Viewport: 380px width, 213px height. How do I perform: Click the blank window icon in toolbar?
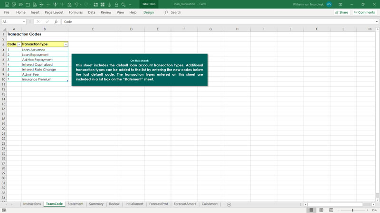(28, 4)
